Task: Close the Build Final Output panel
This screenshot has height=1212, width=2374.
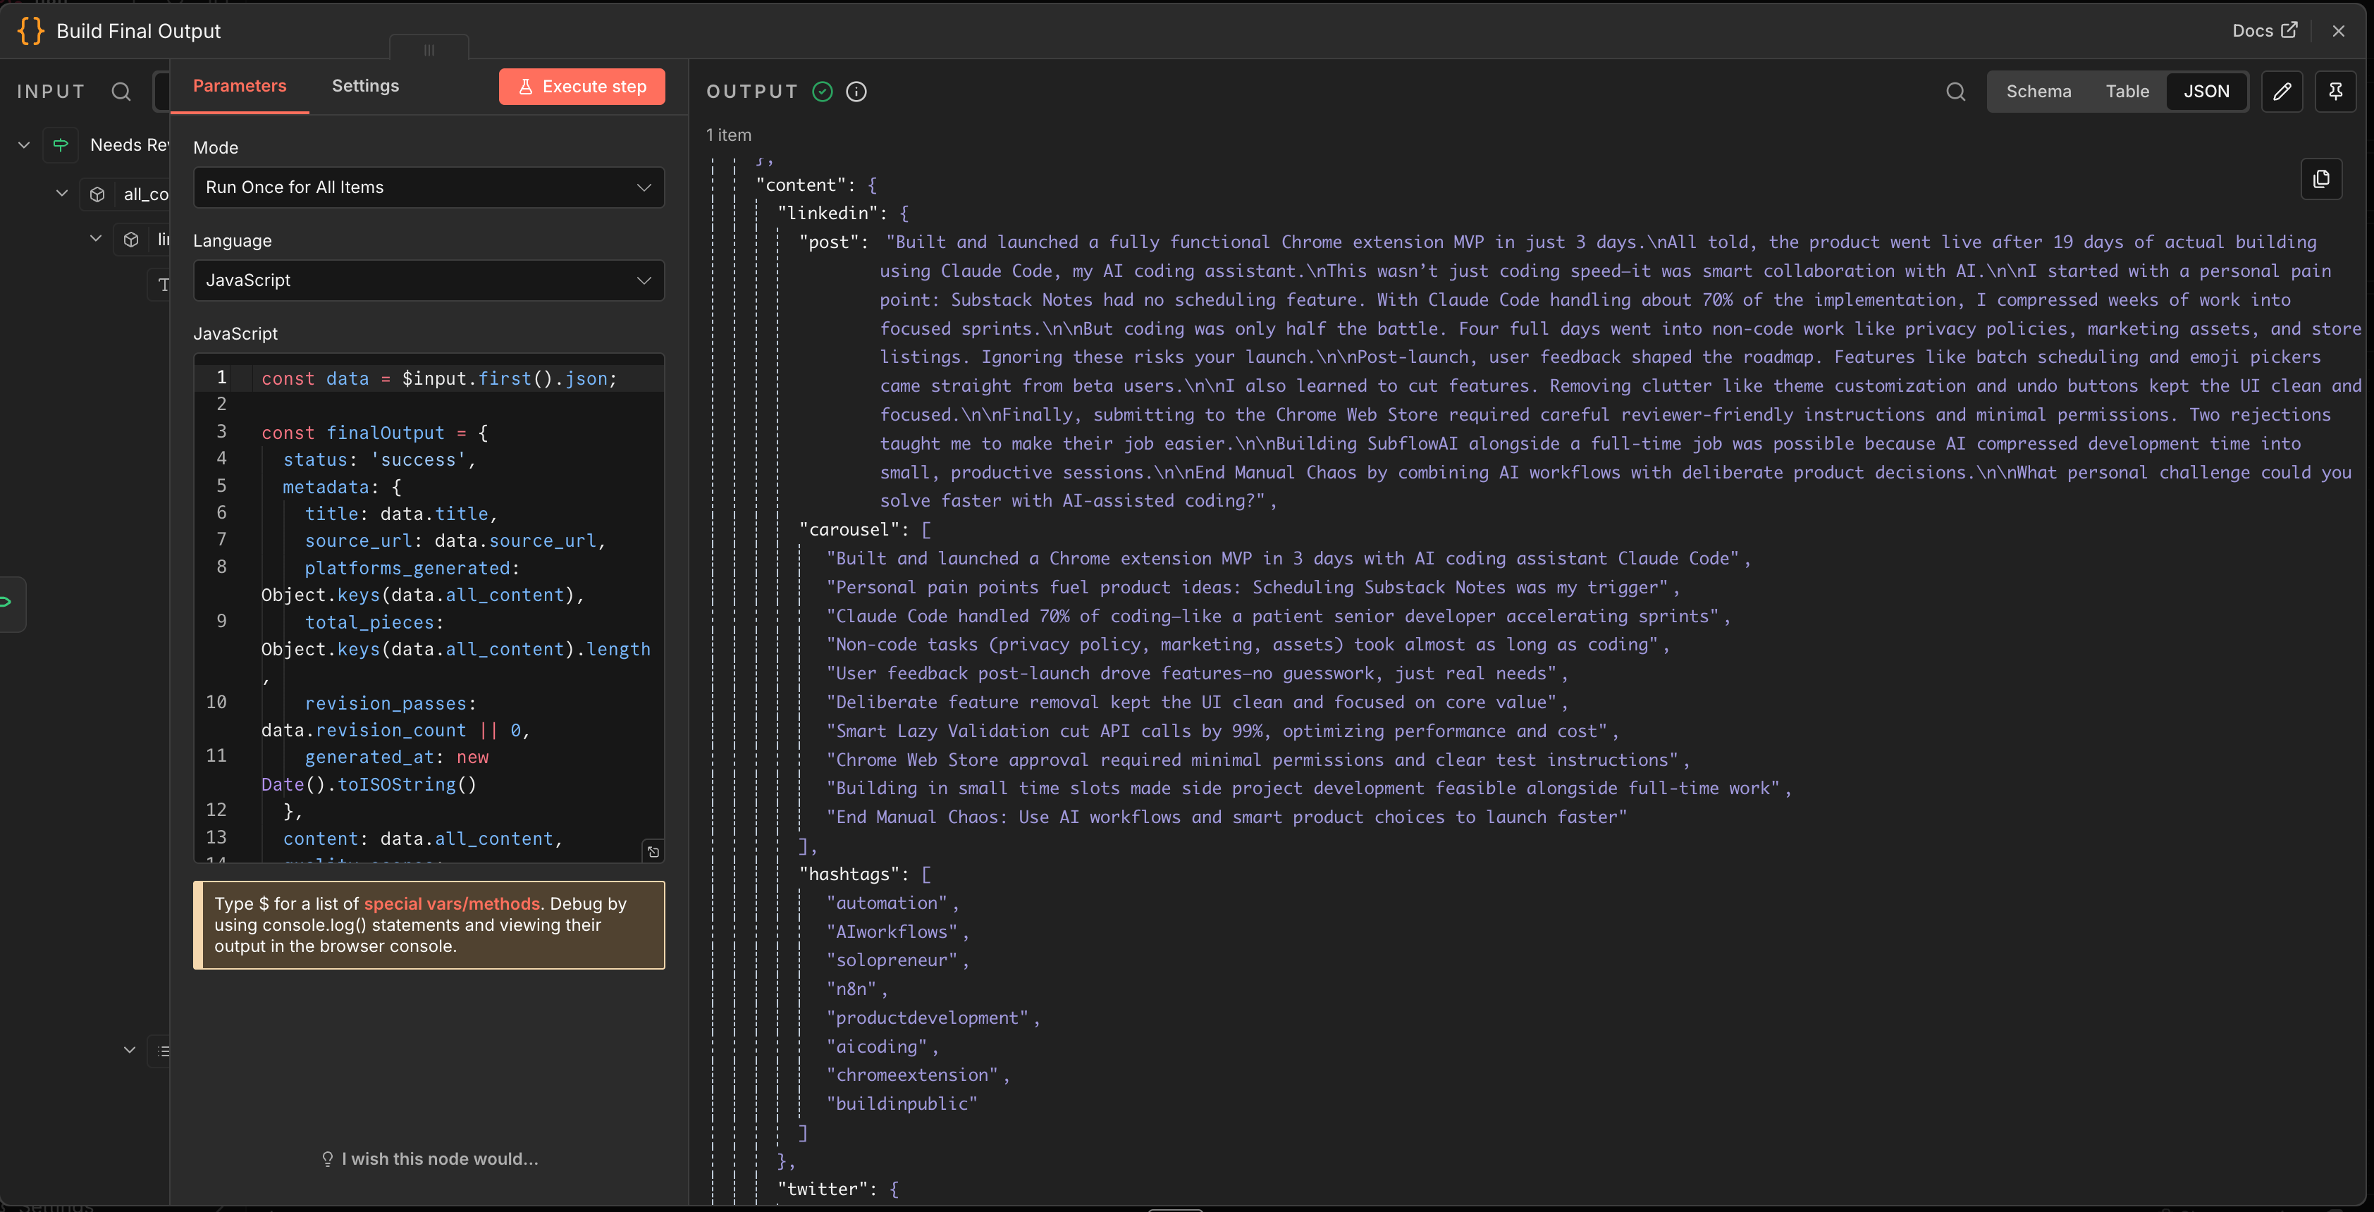Action: pos(2338,30)
